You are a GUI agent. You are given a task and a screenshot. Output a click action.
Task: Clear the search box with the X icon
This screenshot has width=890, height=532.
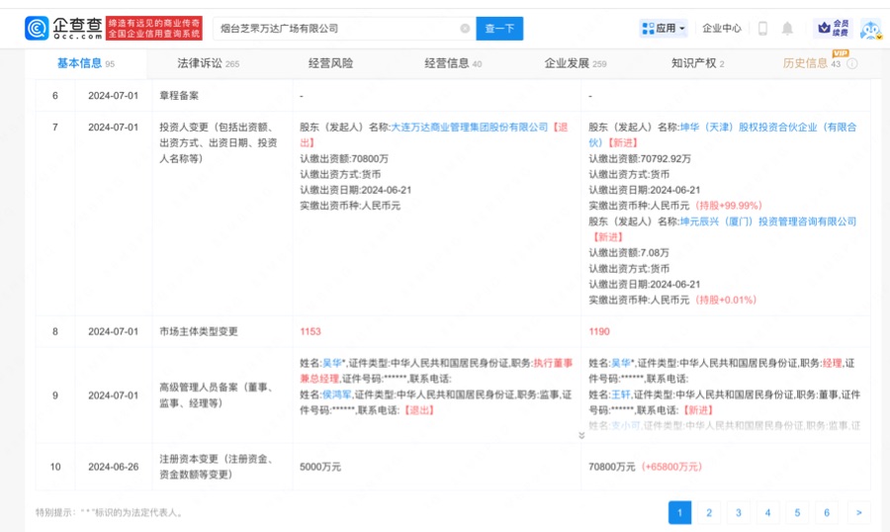click(465, 29)
